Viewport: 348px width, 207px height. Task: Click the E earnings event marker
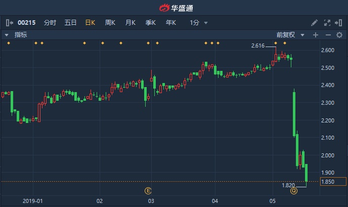pos(148,191)
